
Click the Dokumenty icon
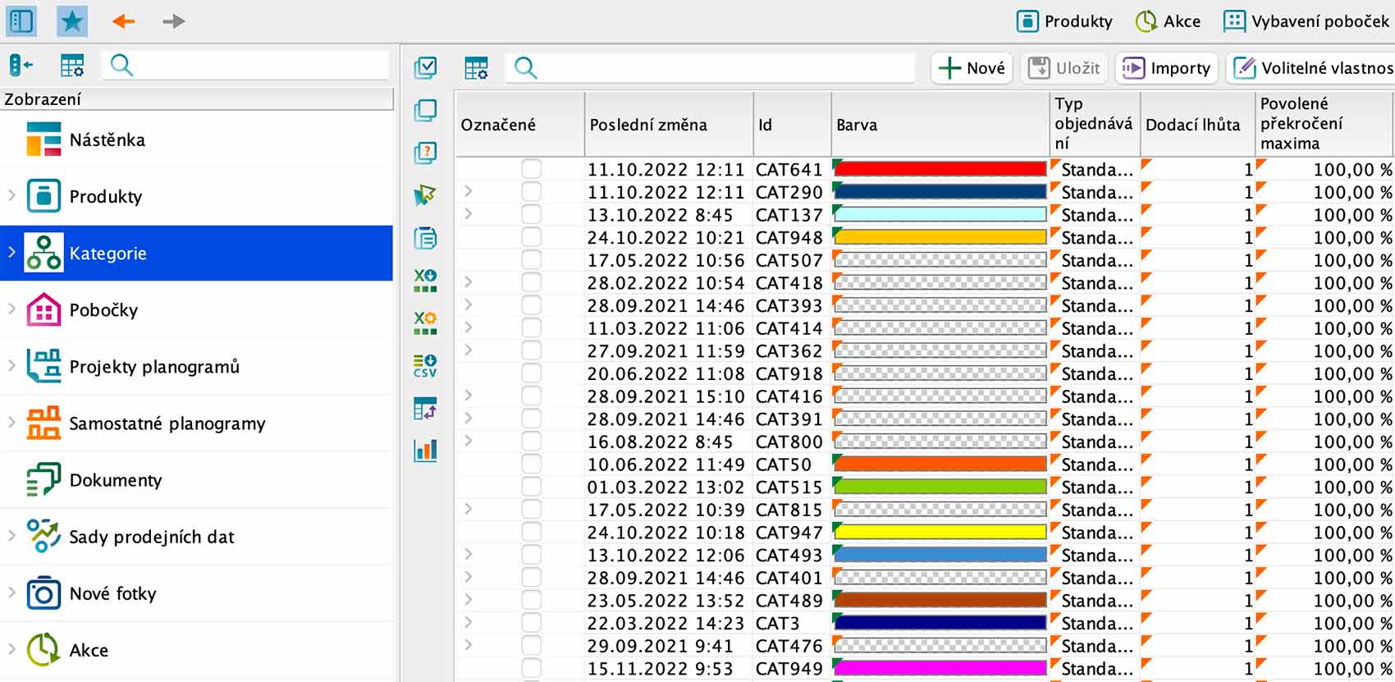[43, 479]
